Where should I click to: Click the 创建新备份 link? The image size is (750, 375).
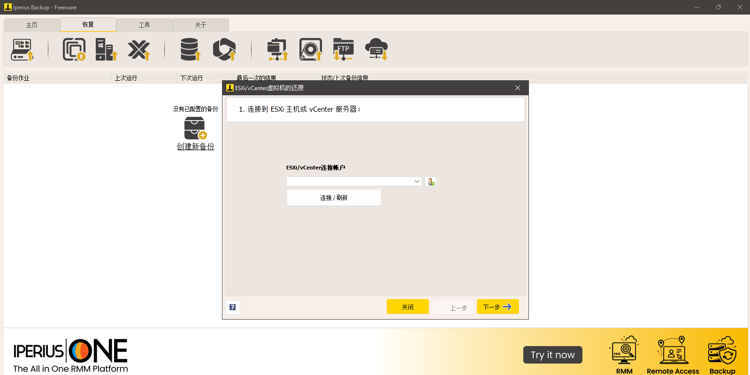point(195,146)
